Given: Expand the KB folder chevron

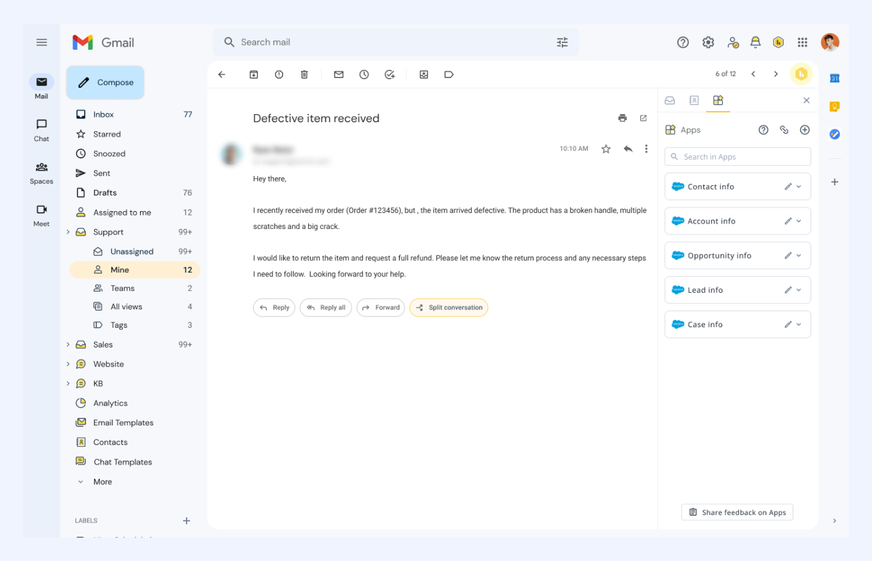Looking at the screenshot, I should (68, 384).
